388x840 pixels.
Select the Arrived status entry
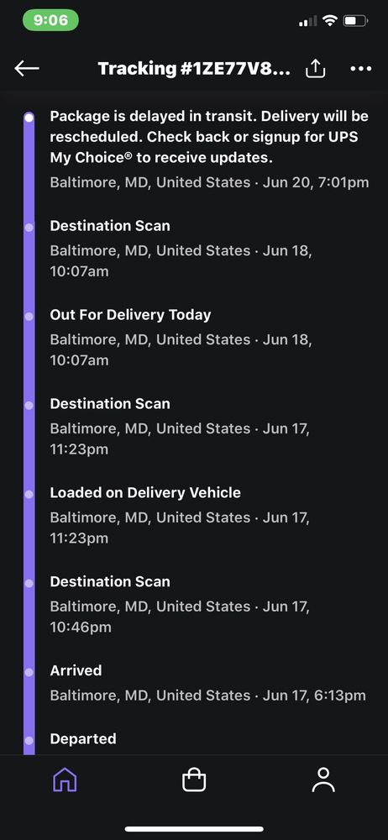pyautogui.click(x=208, y=683)
